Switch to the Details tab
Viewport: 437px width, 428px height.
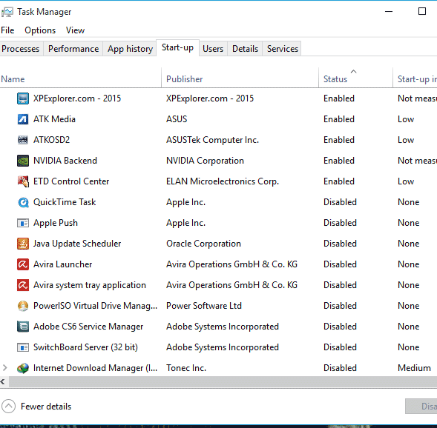(246, 49)
